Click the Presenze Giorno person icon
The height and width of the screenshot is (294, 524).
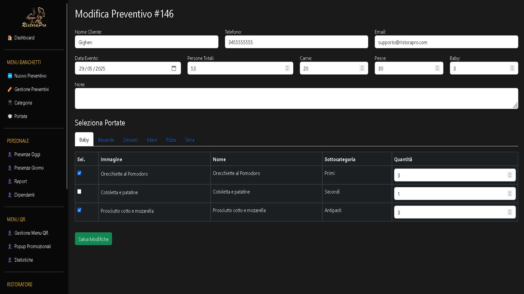click(x=10, y=168)
